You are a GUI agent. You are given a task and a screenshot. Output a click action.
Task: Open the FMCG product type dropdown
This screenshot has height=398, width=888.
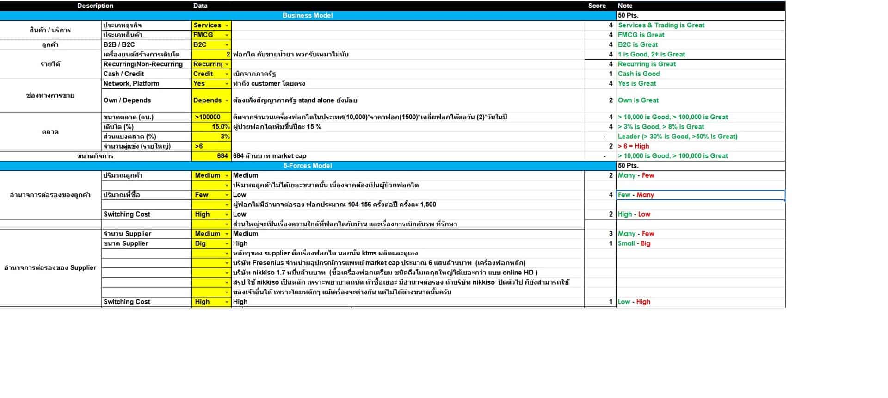227,35
